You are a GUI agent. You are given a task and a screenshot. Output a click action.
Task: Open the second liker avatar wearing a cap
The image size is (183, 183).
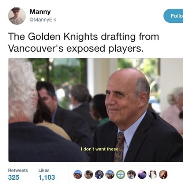(x=89, y=175)
